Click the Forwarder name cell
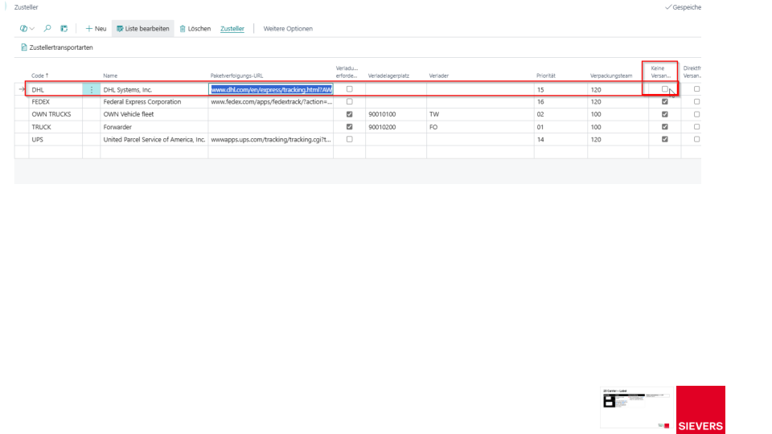Screen dimensions: 772x434 [154, 127]
